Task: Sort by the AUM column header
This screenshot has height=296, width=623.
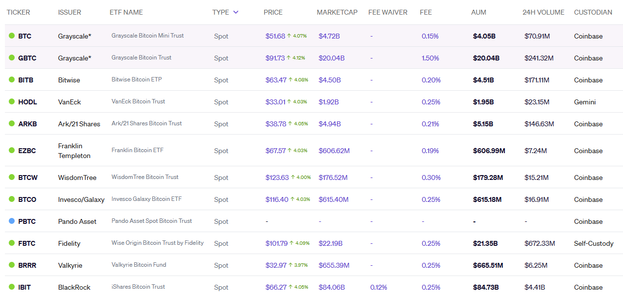Action: [478, 12]
